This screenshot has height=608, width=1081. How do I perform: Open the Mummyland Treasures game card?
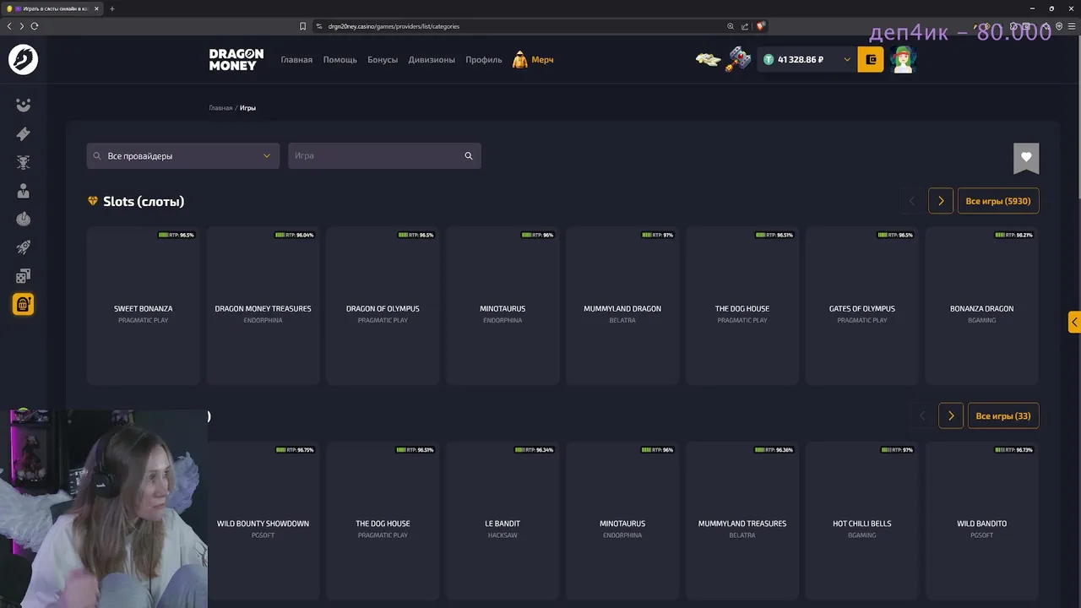(x=742, y=520)
